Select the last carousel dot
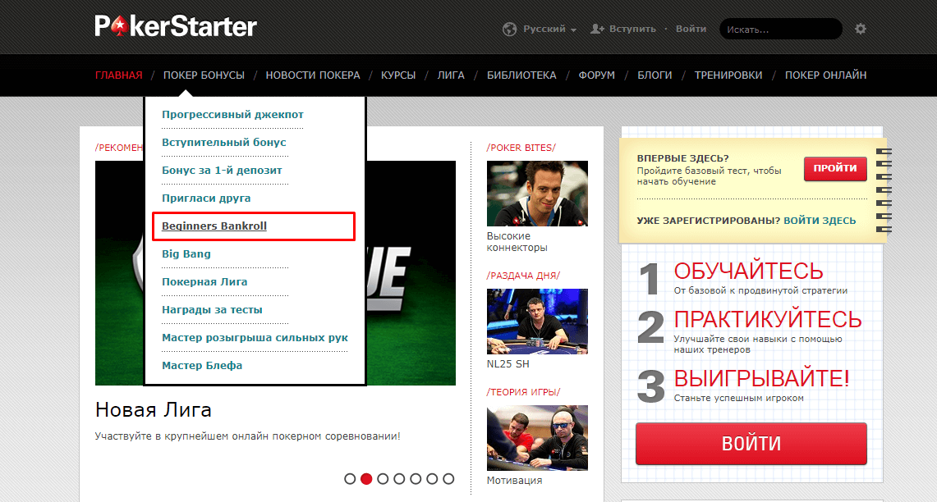937x502 pixels. point(448,479)
